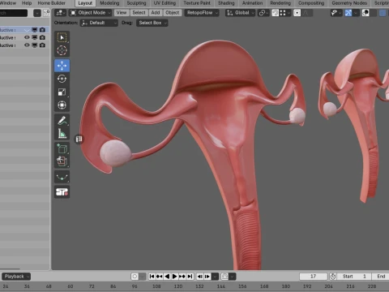Screen dimensions: 389x292
Task: Open the RetopoFlow dropdown menu
Action: (202, 13)
